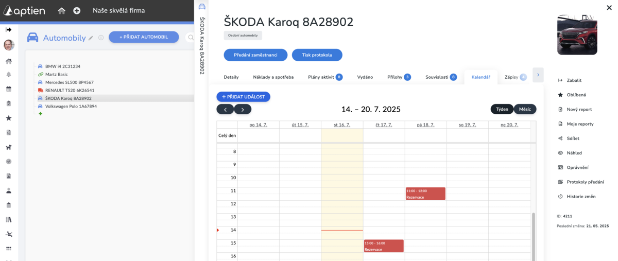
Task: Go to next week in calendar
Action: (243, 109)
